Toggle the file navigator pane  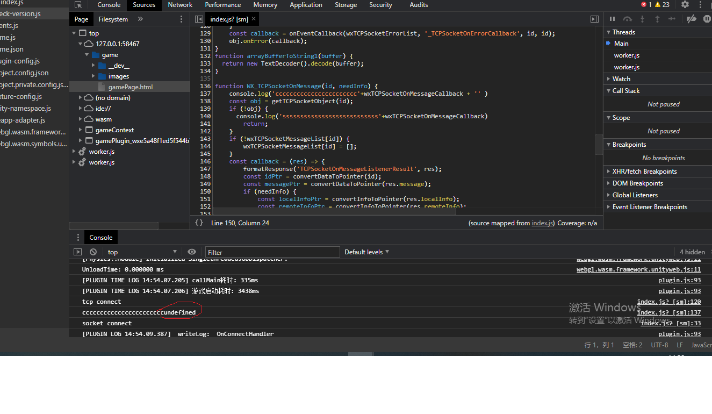[x=199, y=19]
